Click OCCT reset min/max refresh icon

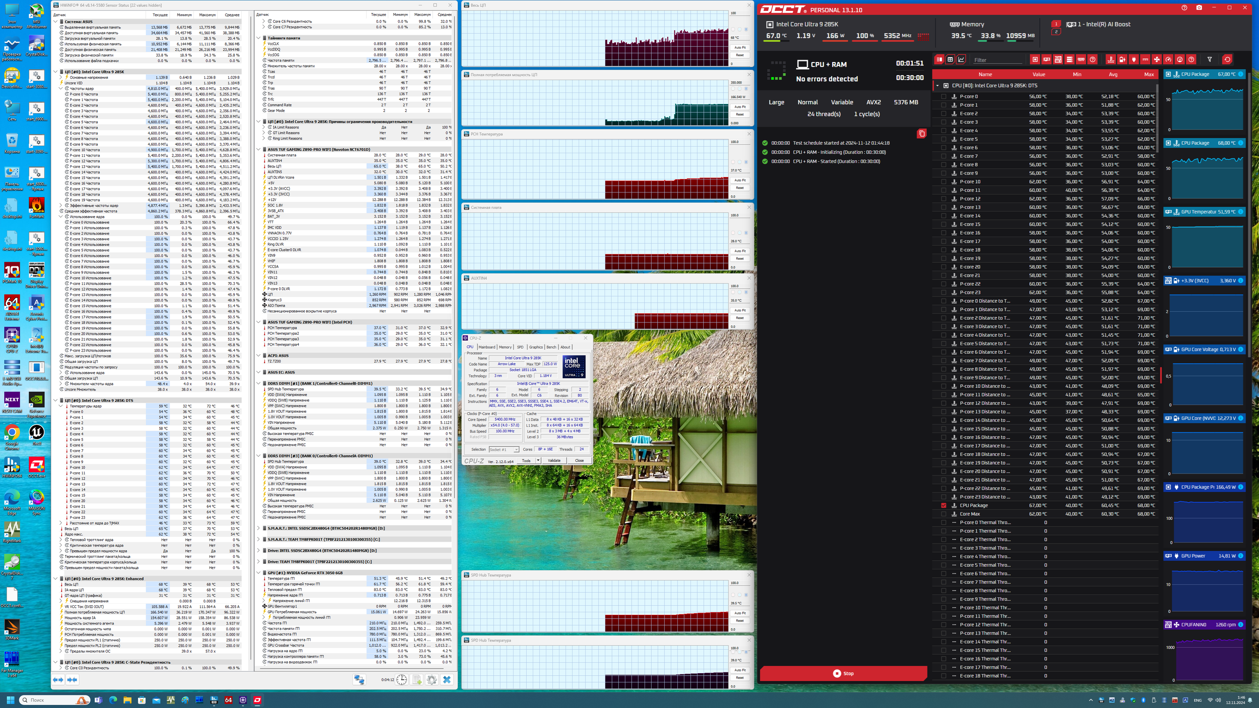pos(1227,60)
